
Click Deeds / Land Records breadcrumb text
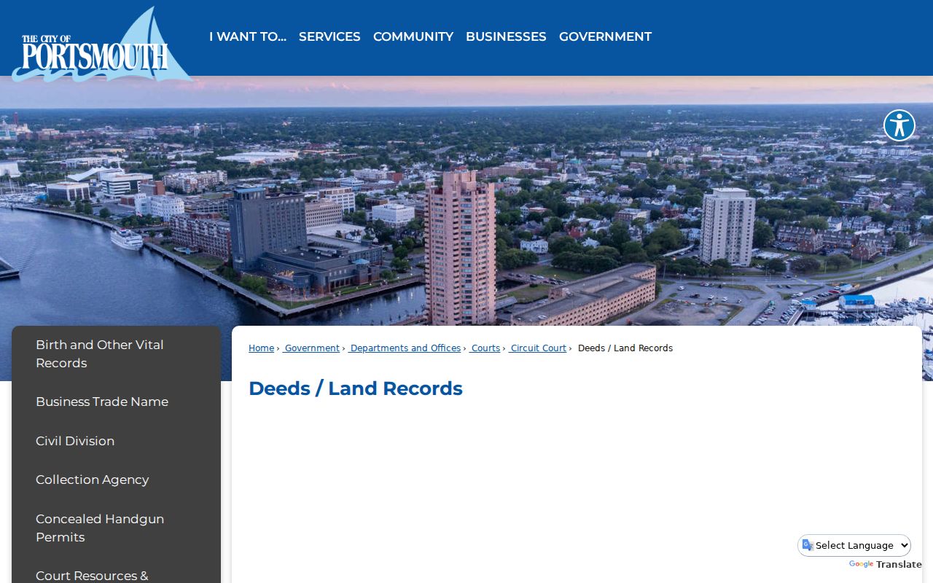point(625,348)
